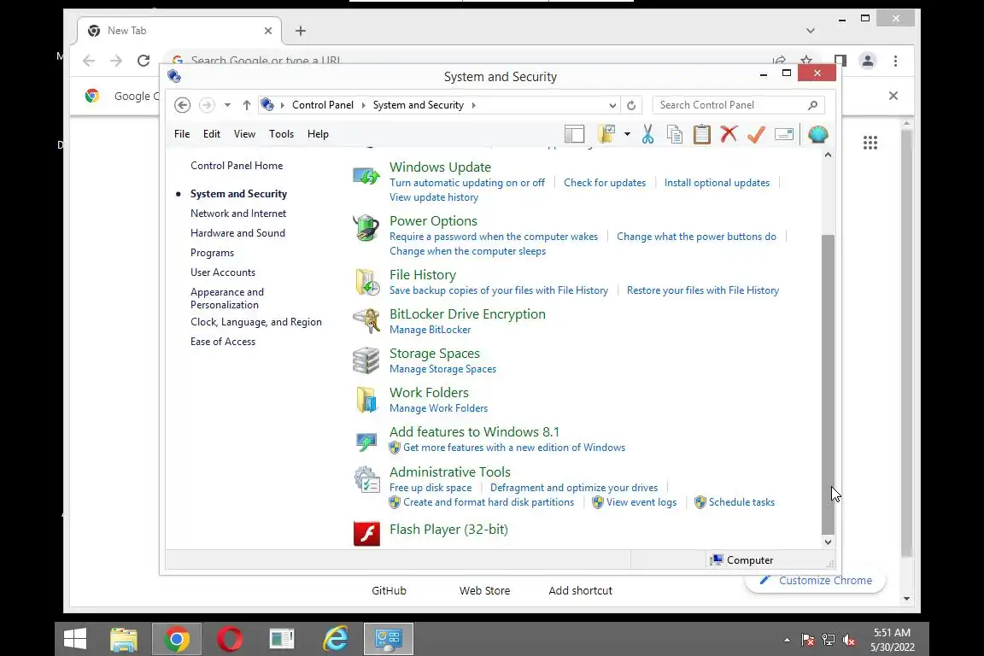
Task: Select the New Tab tab in Chrome
Action: [x=179, y=31]
